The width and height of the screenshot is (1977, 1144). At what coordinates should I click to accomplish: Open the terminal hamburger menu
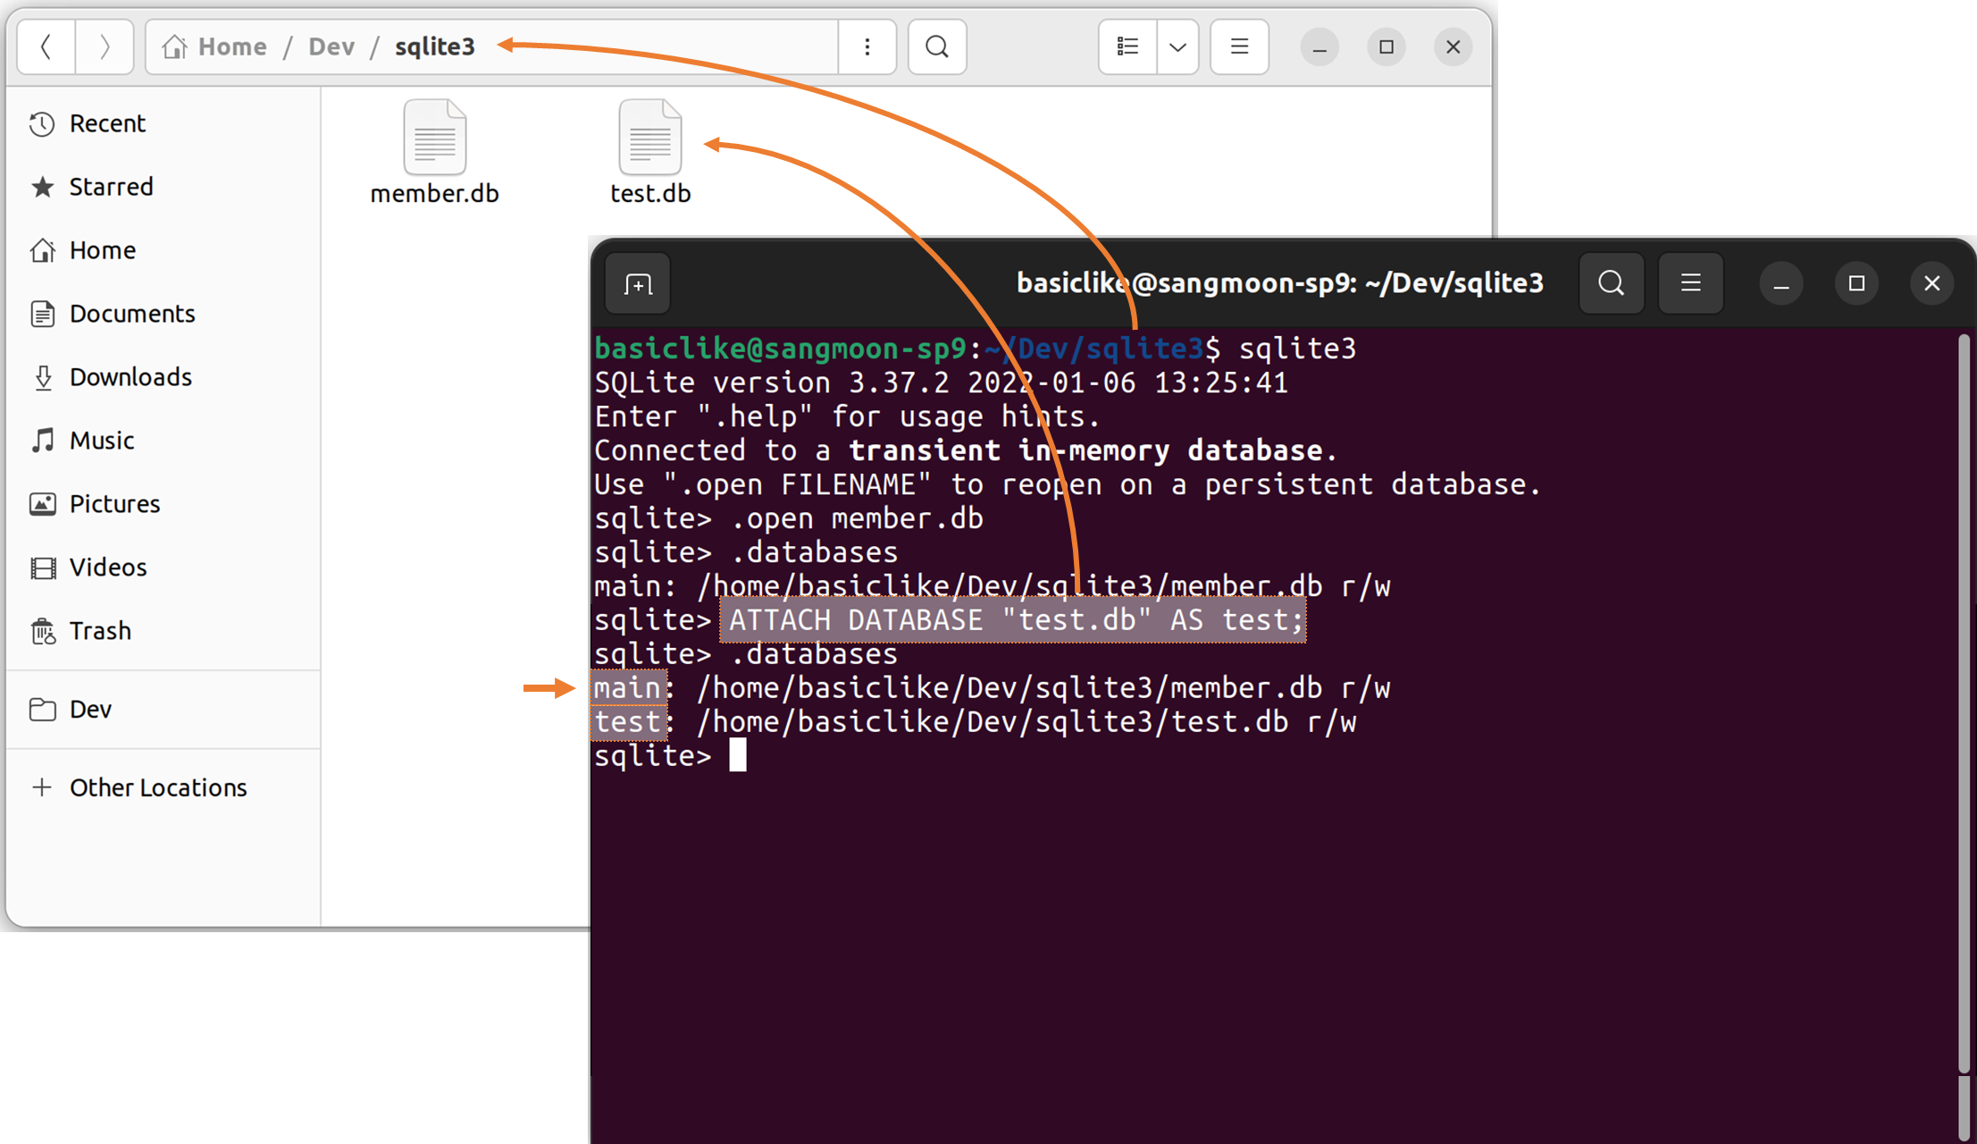pos(1690,283)
